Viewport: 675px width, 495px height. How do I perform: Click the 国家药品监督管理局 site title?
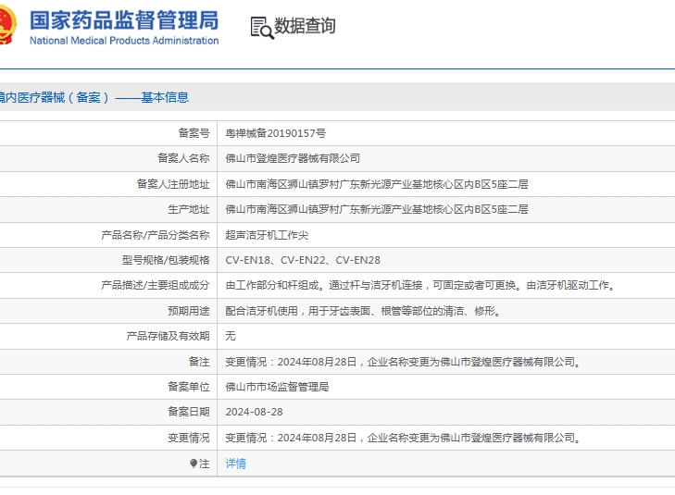tap(124, 20)
